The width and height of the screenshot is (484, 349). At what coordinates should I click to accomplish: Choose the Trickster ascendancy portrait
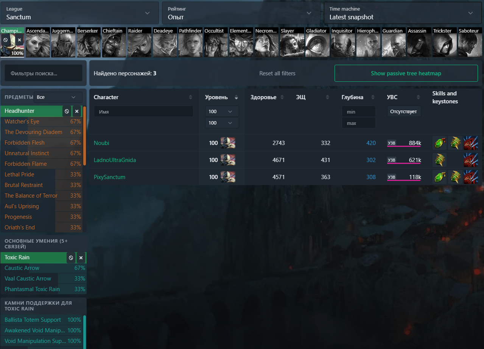coord(444,42)
